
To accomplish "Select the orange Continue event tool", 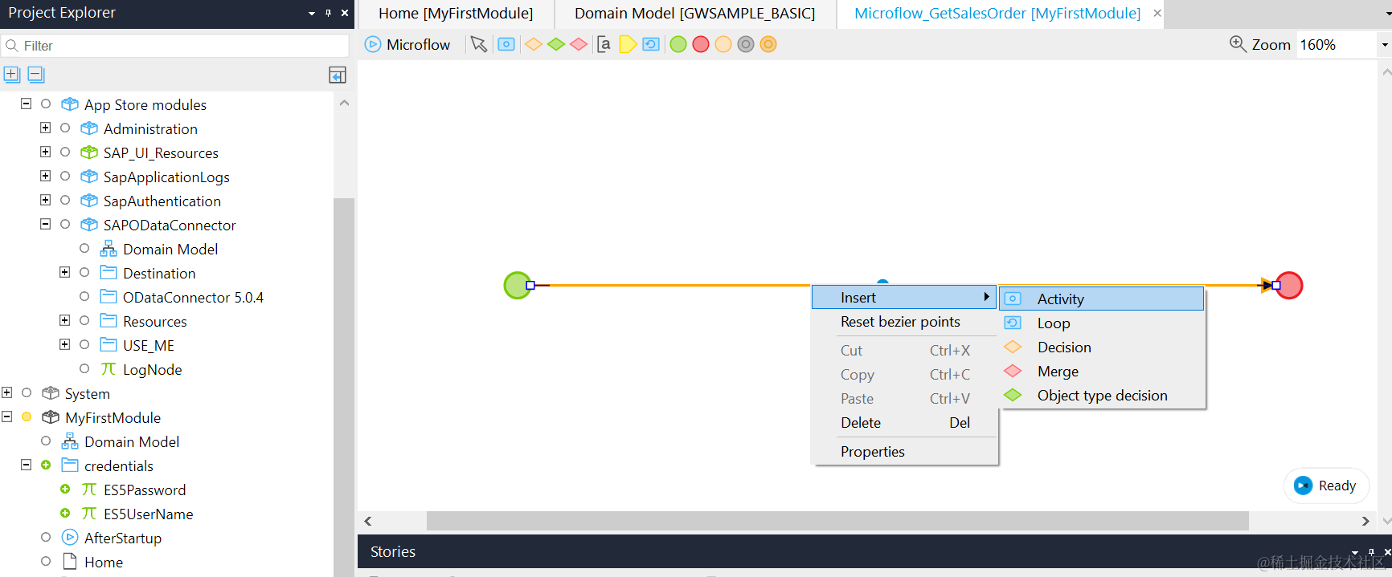I will (768, 44).
